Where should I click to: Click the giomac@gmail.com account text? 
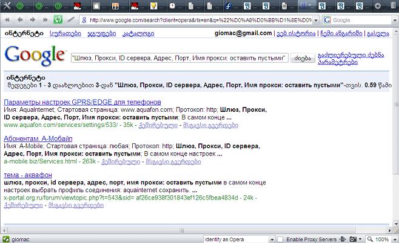(x=243, y=33)
